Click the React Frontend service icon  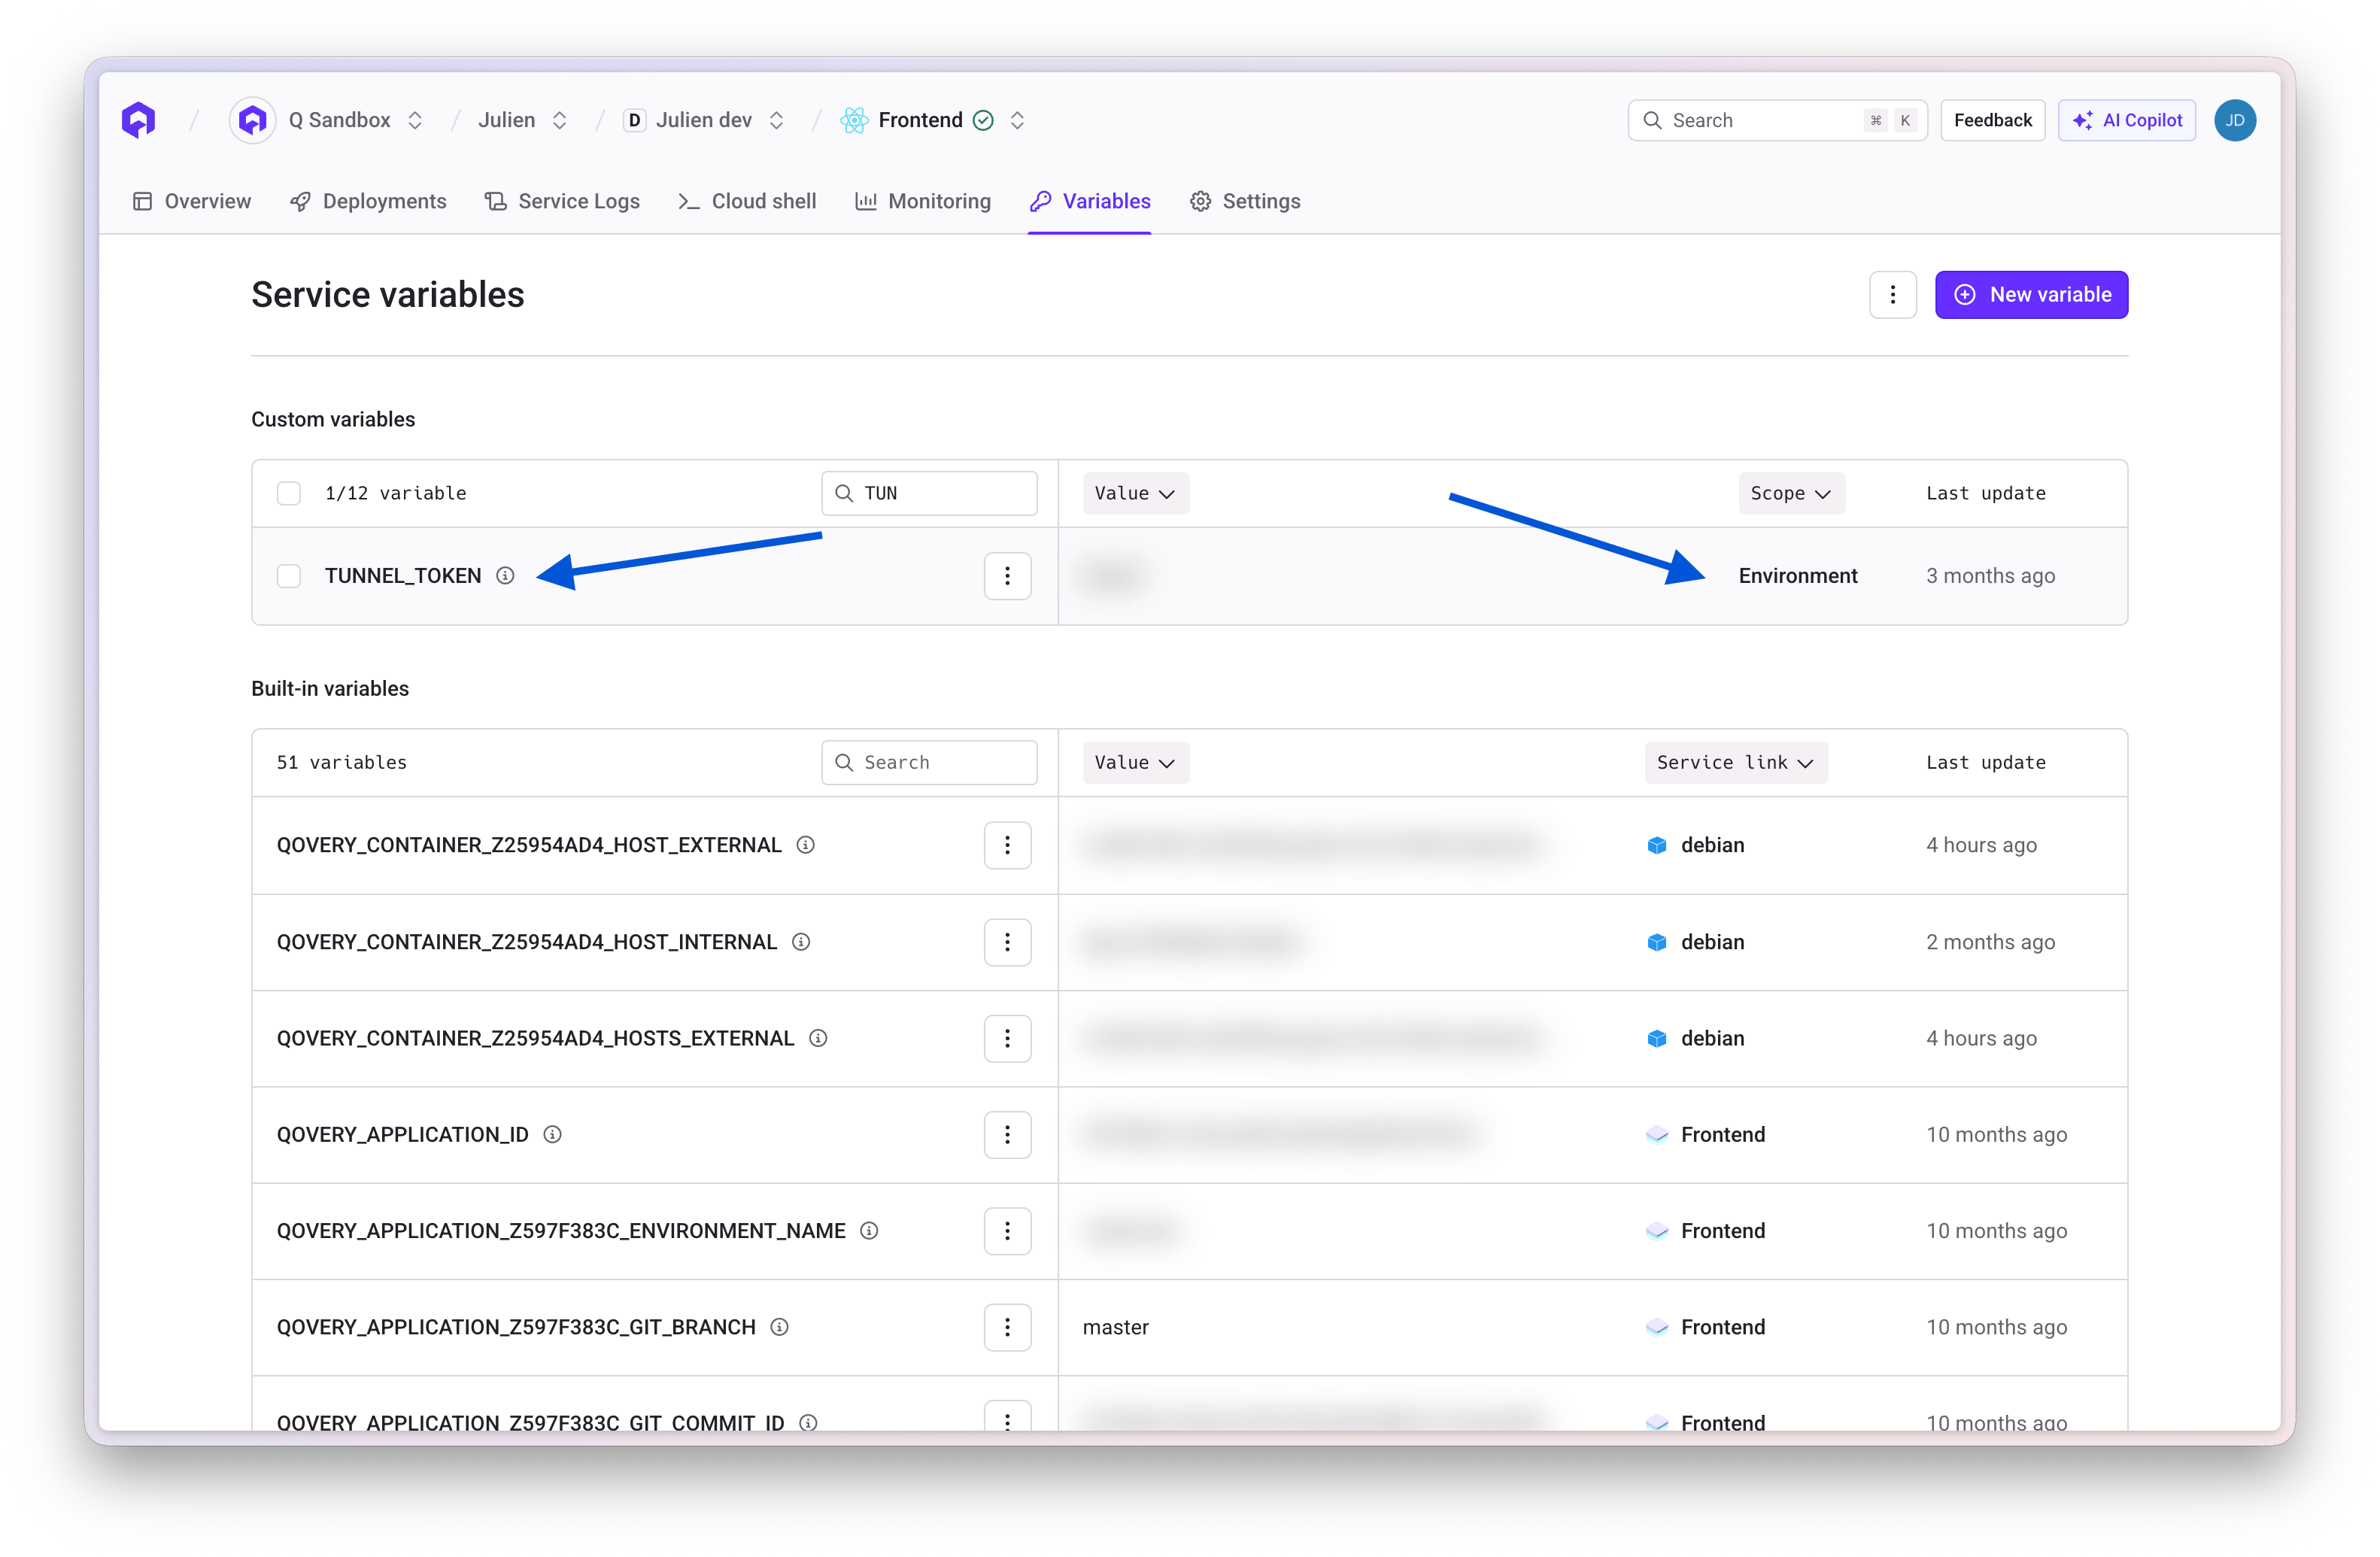(853, 120)
